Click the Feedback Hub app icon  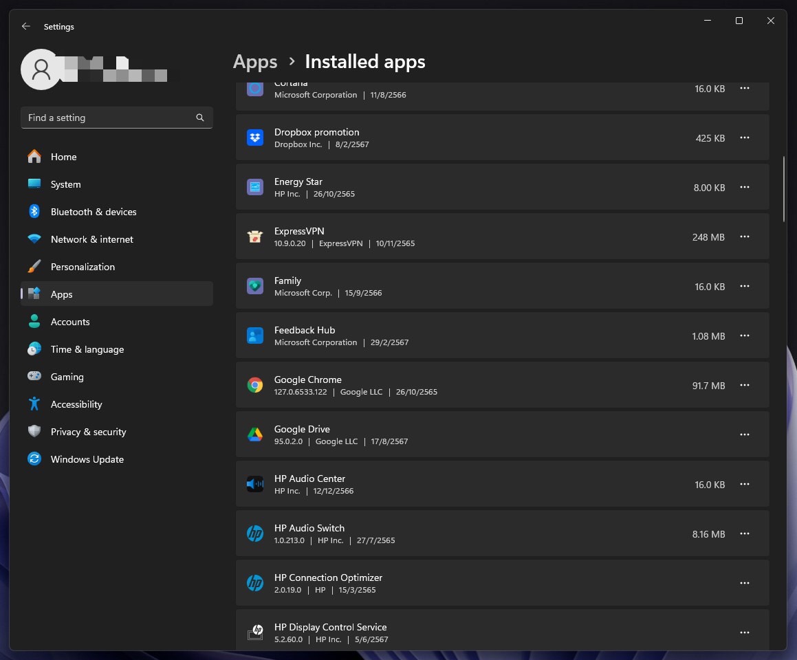(254, 335)
